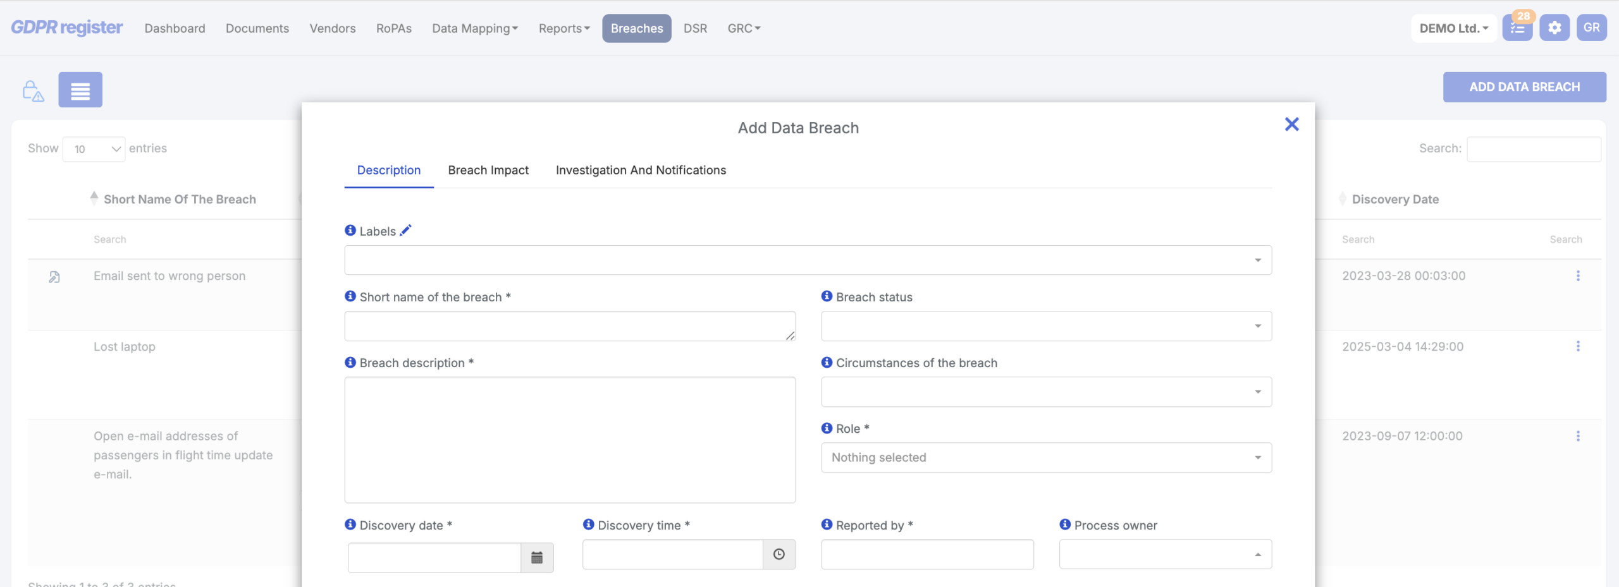
Task: Open the task list icon with badge 28
Action: tap(1517, 28)
